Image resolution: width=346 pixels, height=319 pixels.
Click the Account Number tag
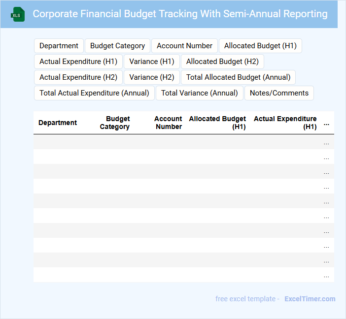click(x=184, y=46)
